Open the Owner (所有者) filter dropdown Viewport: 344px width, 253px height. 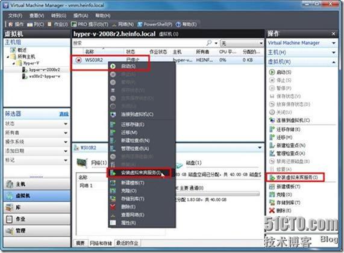[66, 133]
